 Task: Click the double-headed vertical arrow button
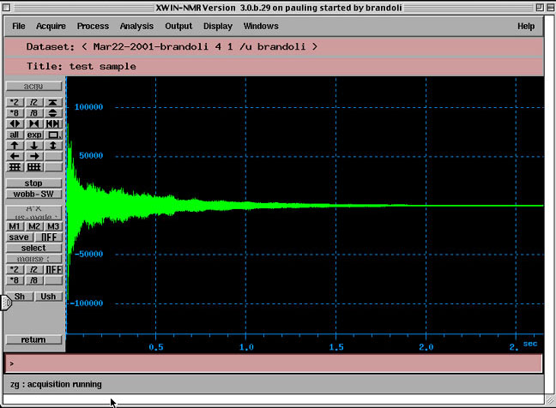coord(53,146)
